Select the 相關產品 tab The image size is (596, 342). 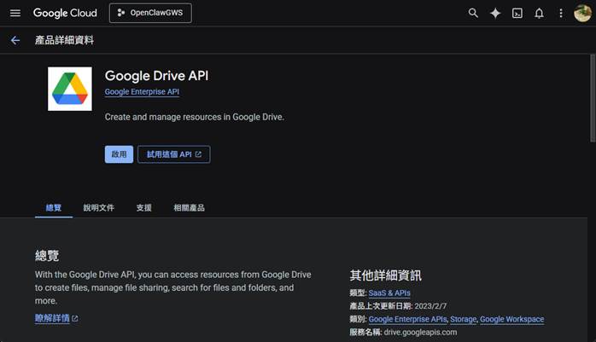189,207
